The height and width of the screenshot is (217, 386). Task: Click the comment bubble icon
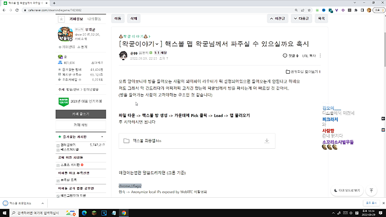click(x=285, y=56)
